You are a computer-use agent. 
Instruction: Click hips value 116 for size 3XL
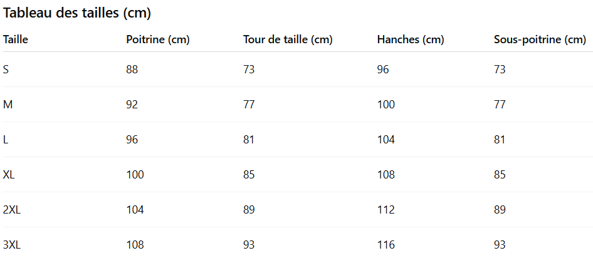coord(386,245)
